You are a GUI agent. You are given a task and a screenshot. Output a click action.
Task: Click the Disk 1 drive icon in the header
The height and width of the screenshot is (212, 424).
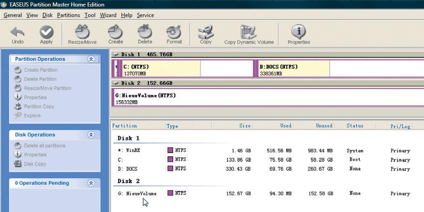(x=116, y=54)
